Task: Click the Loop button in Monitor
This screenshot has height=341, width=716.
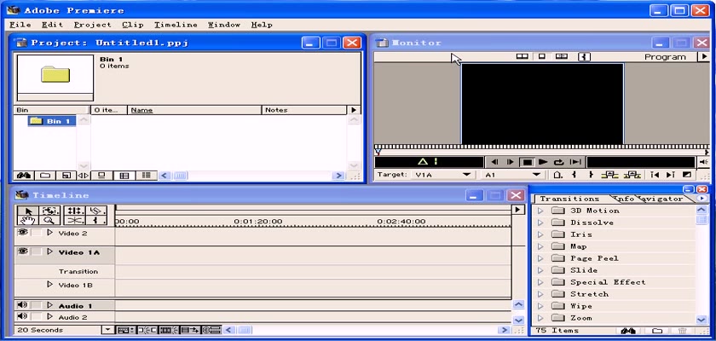Action: (559, 162)
